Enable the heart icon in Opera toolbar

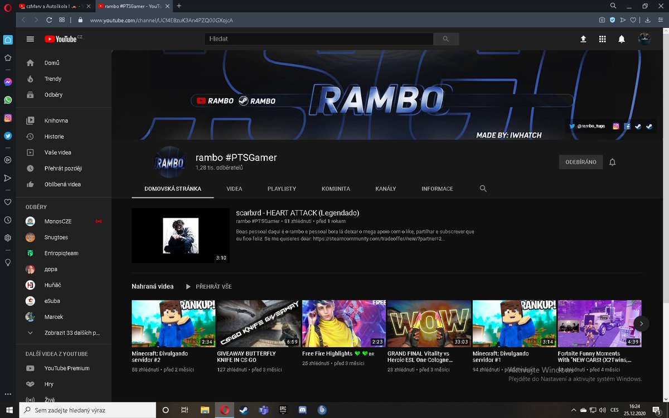pyautogui.click(x=633, y=20)
